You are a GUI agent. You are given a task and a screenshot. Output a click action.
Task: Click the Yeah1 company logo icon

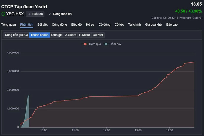(3, 14)
